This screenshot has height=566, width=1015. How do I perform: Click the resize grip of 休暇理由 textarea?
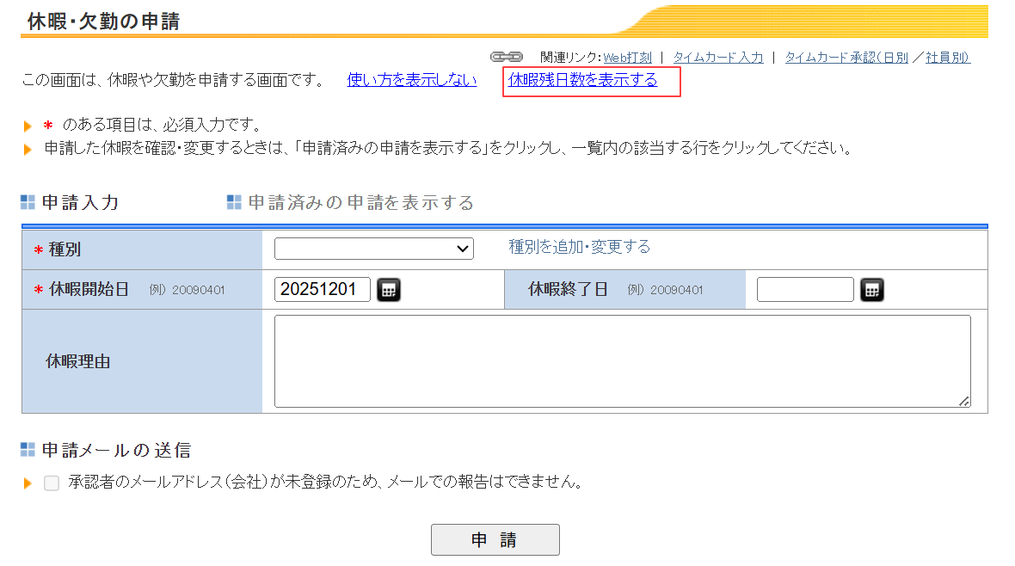[963, 401]
